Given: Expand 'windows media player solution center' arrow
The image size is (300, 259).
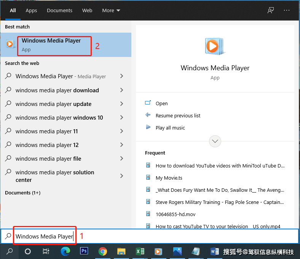Looking at the screenshot, I should click(x=122, y=176).
